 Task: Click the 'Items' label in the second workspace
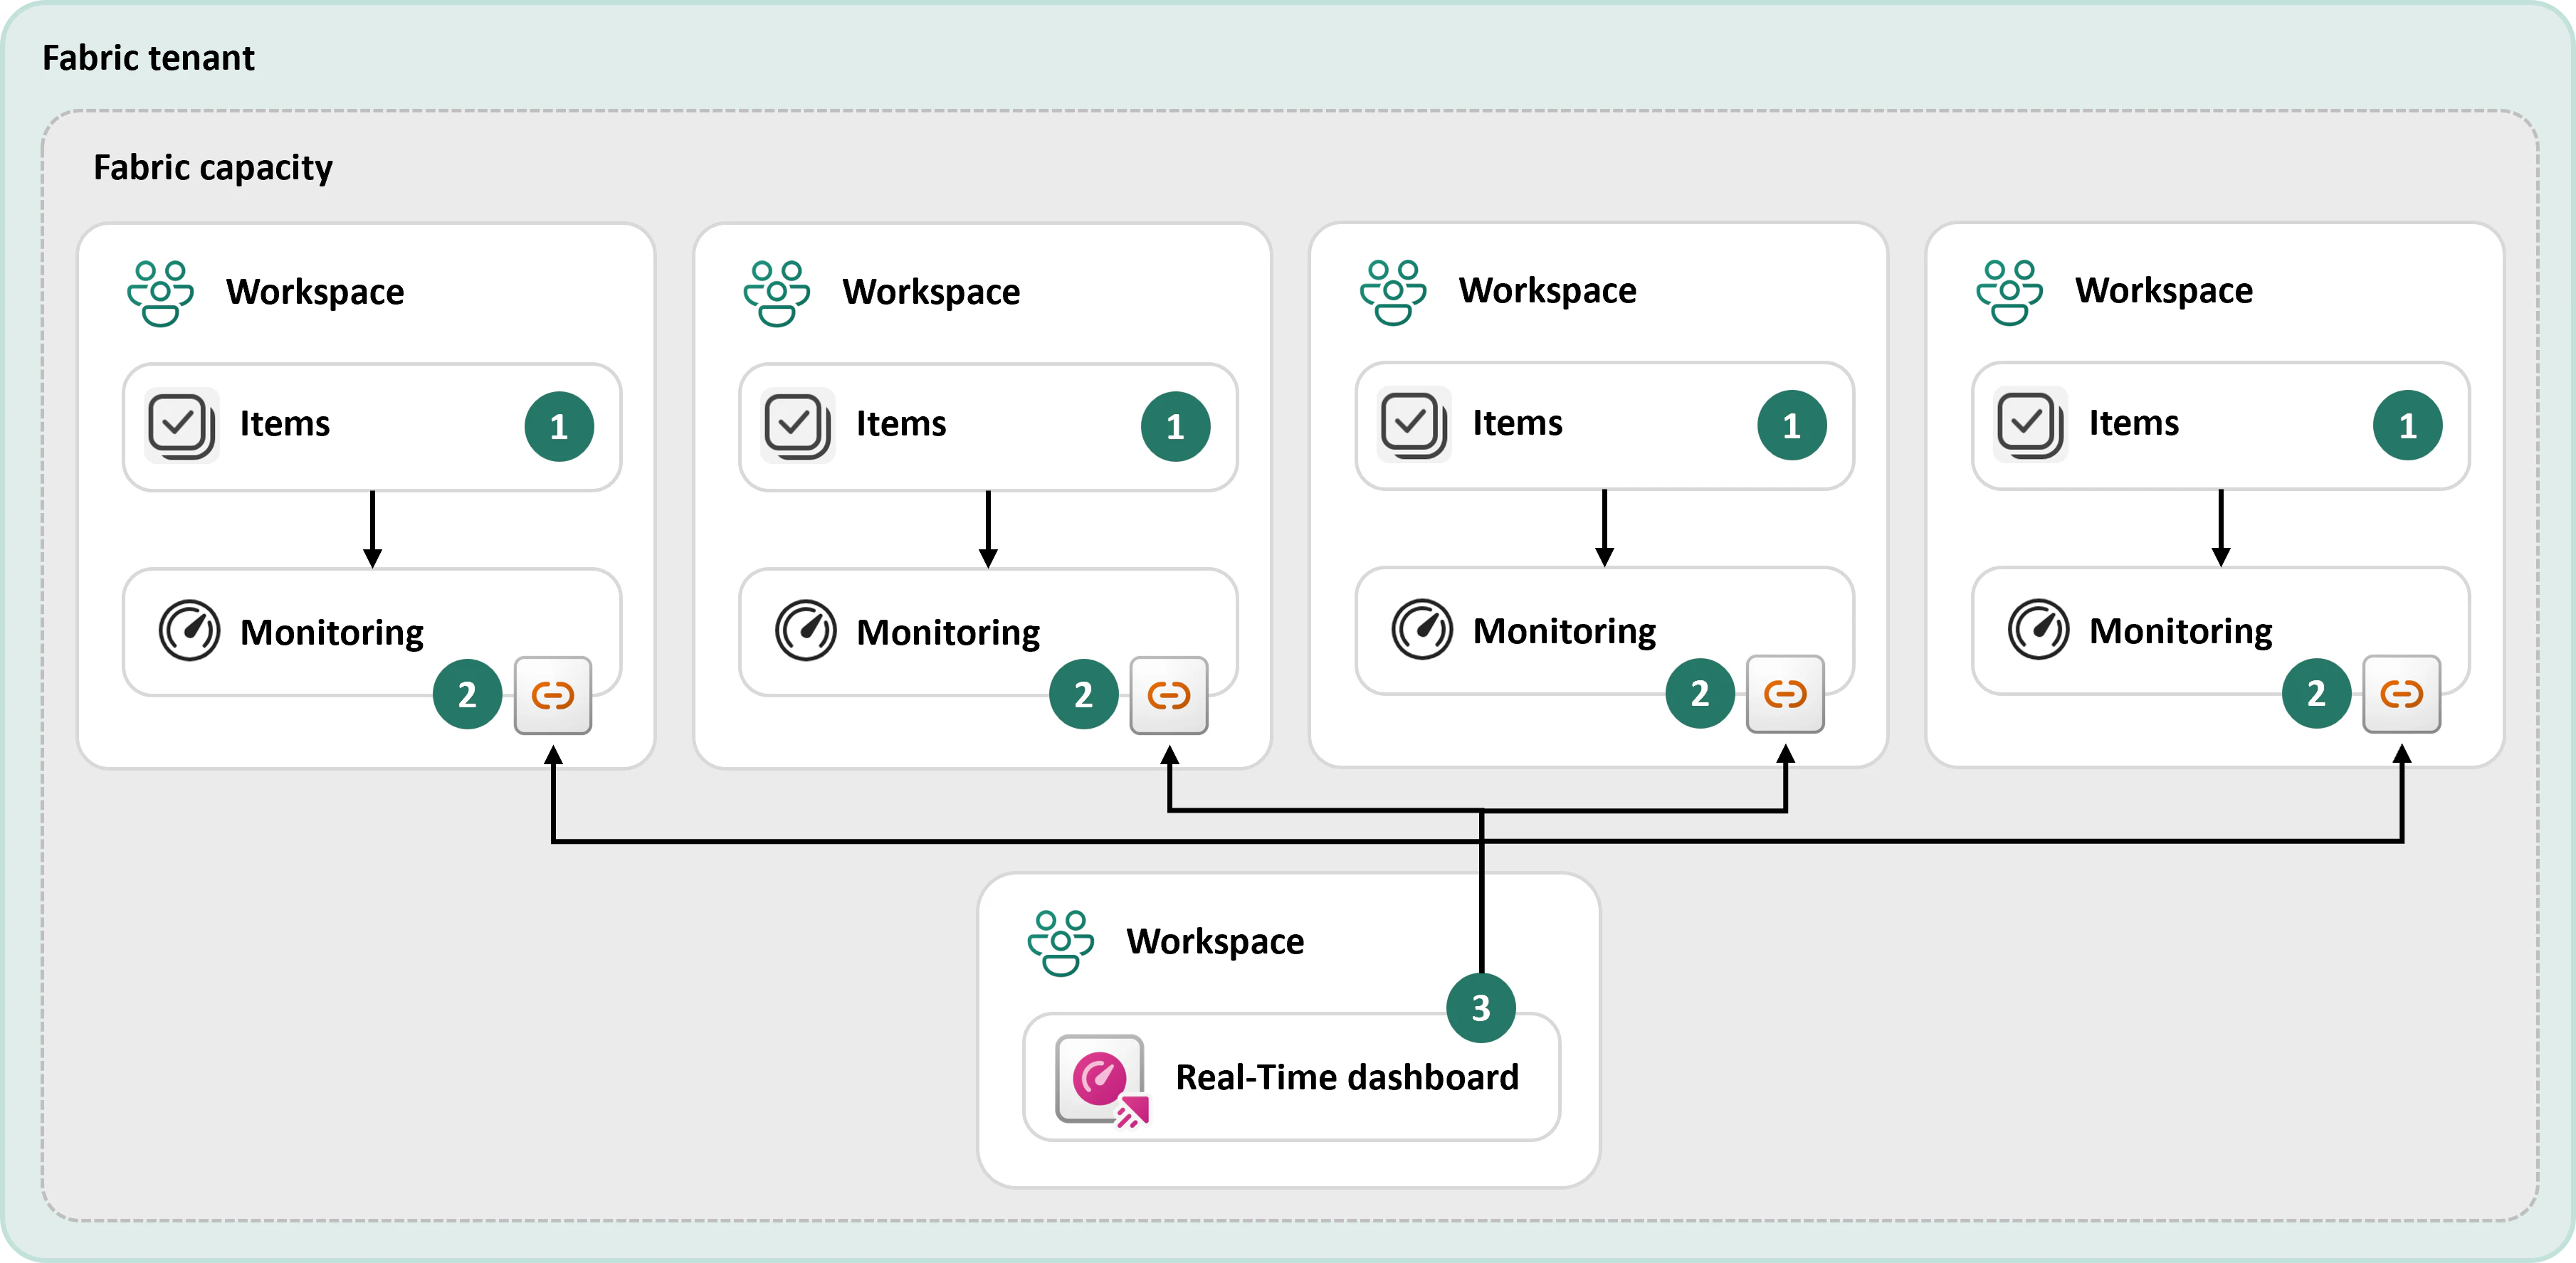click(x=901, y=424)
